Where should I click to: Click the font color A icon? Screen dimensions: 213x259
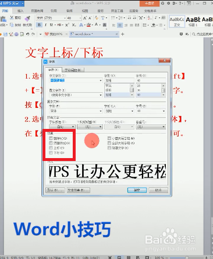point(96,25)
